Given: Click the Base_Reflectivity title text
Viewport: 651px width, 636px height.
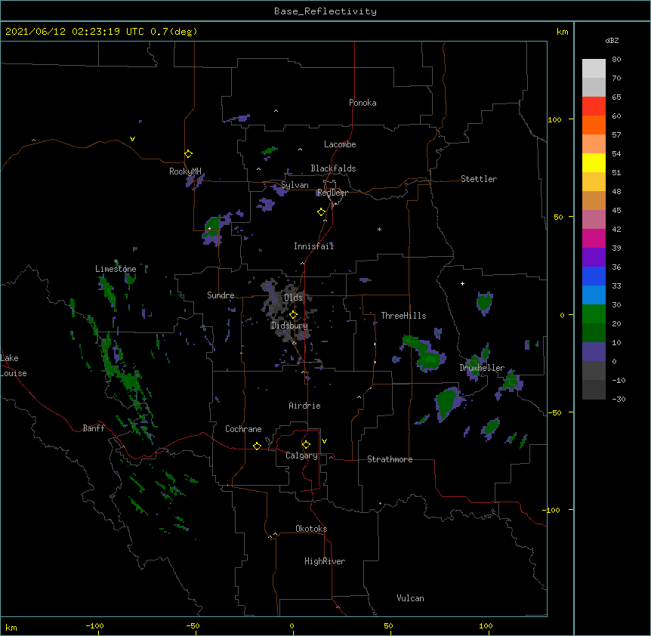Looking at the screenshot, I should tap(325, 11).
